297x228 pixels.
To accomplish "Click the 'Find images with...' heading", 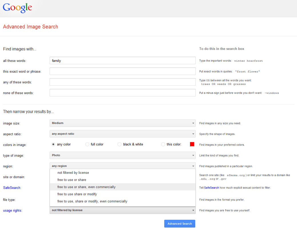I will pos(20,49).
